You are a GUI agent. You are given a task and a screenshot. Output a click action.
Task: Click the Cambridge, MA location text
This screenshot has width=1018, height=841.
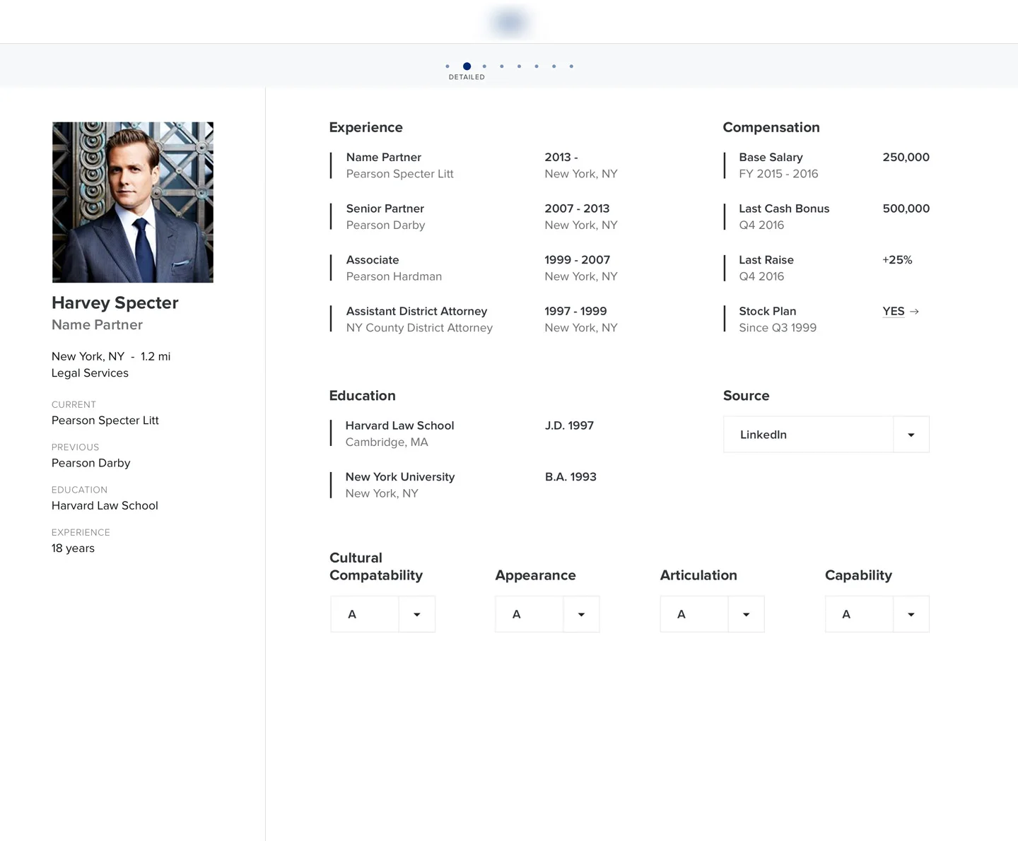point(387,442)
